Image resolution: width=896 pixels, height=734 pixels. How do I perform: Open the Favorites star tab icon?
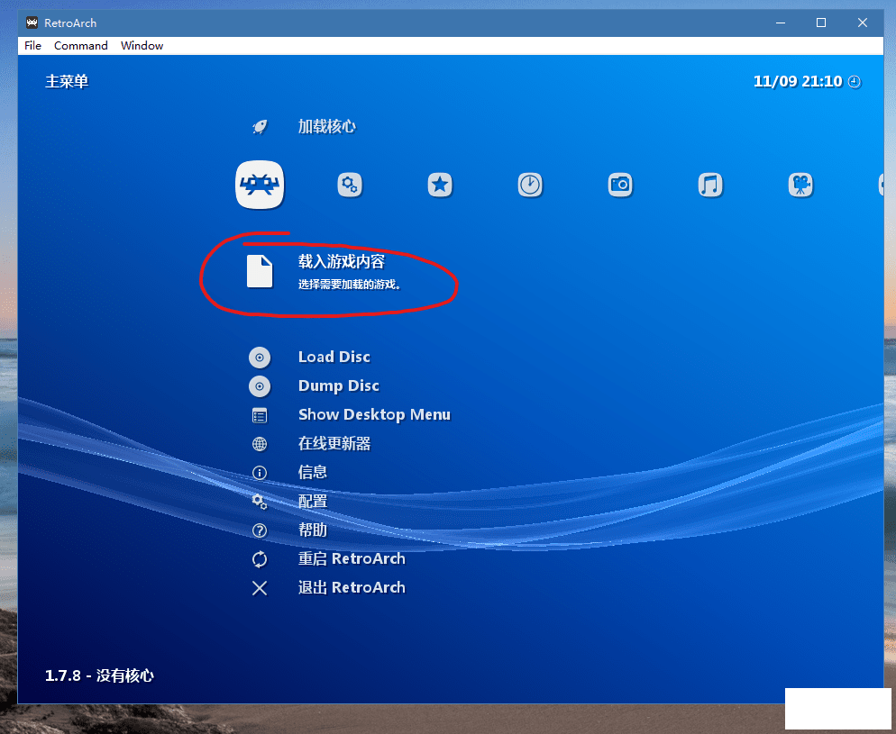440,185
